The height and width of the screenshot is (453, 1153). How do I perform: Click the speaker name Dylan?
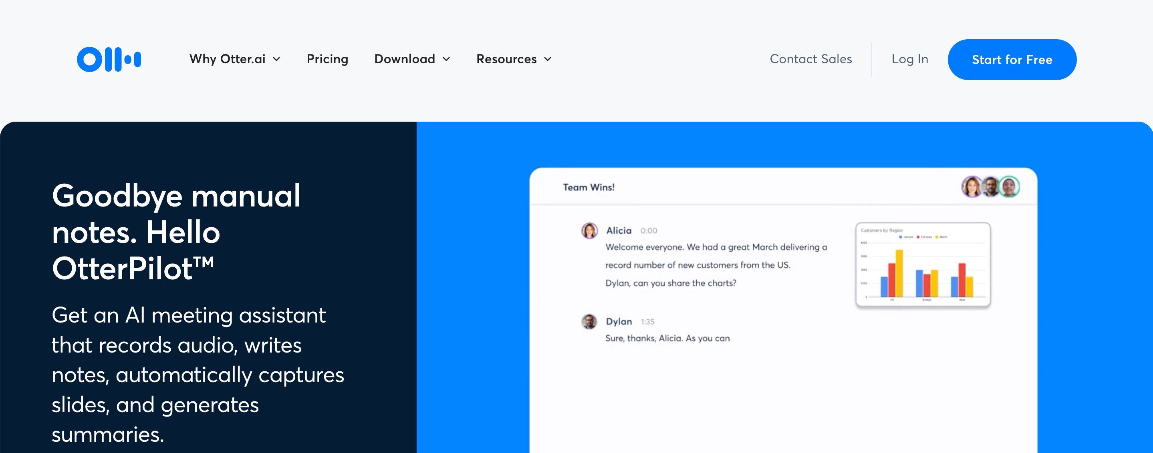click(619, 321)
